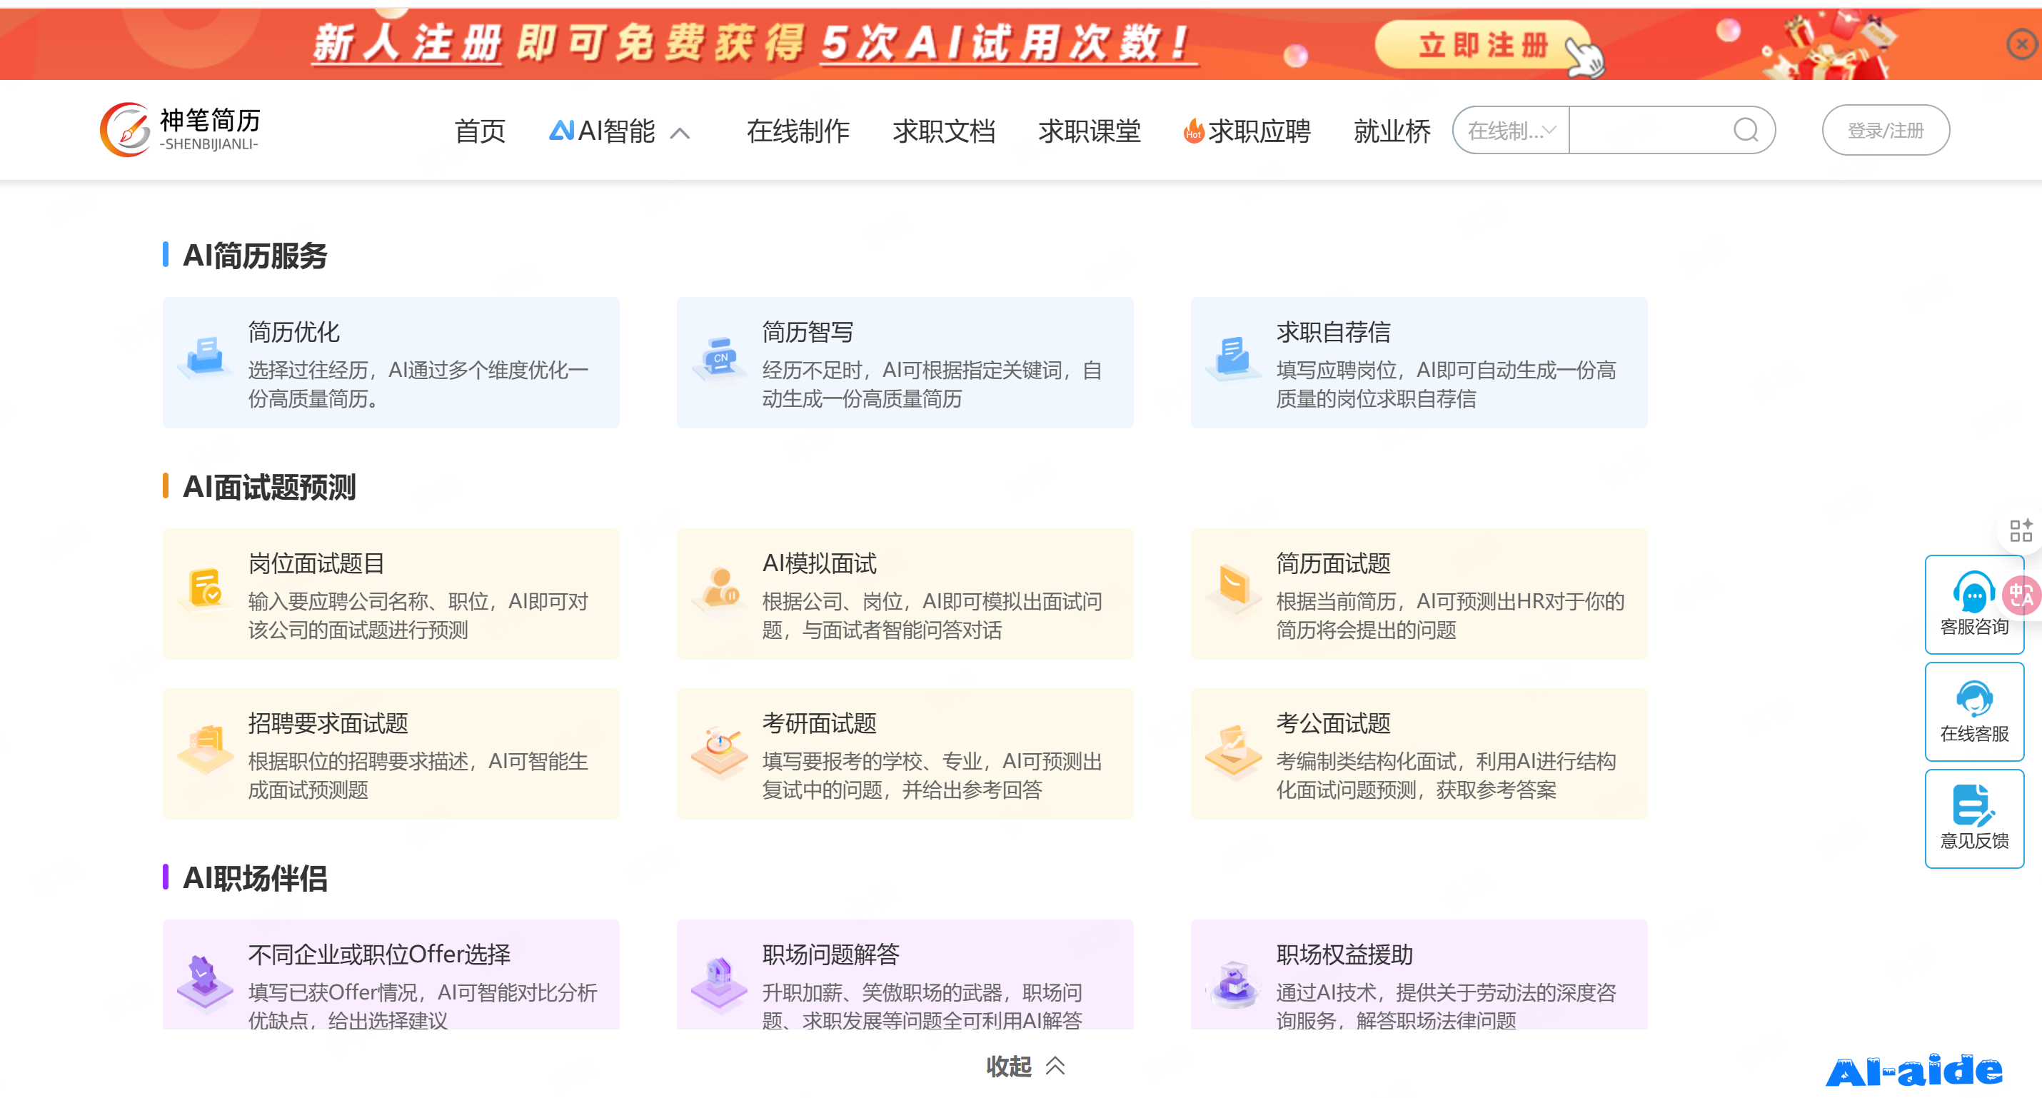Click the grid widget icon on right edge
Image resolution: width=2042 pixels, height=1098 pixels.
2021,530
